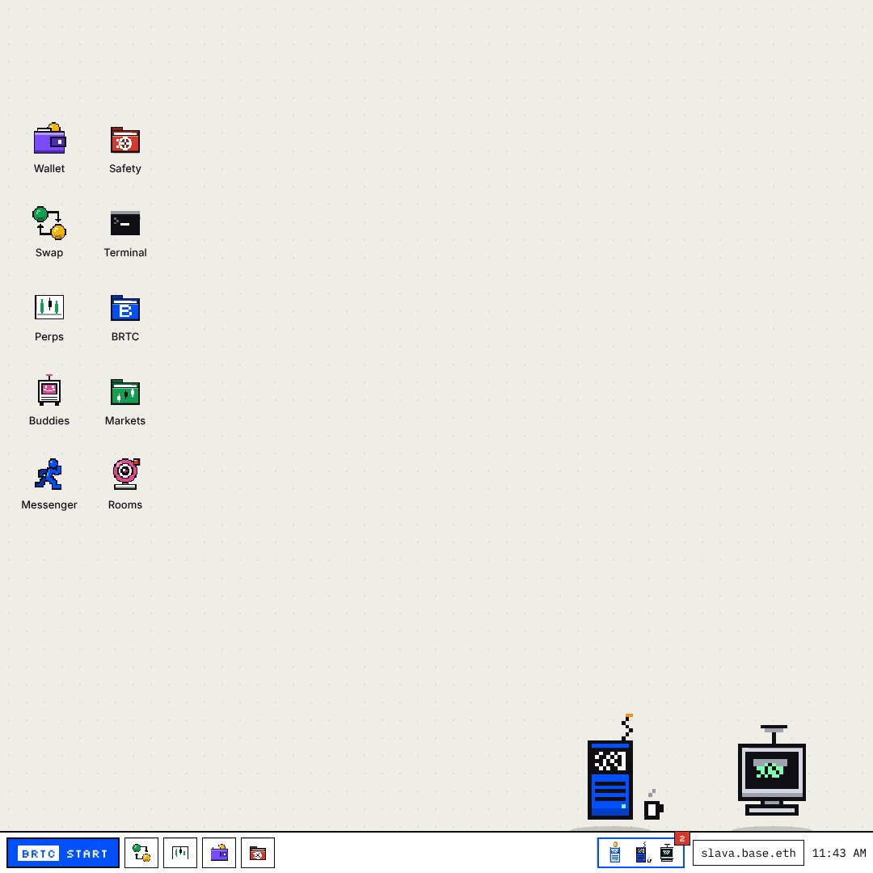Open the candlestick chart taskbar shortcut
Viewport: 873px width, 873px height.
point(179,853)
